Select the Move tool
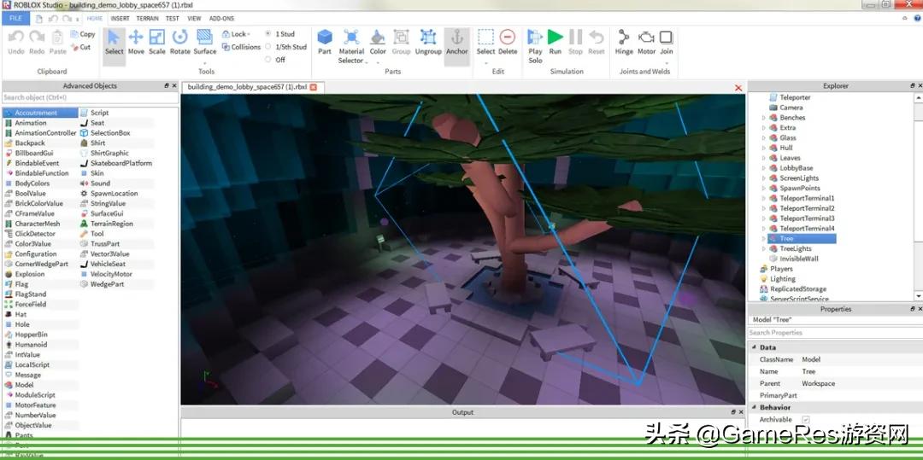 click(136, 43)
